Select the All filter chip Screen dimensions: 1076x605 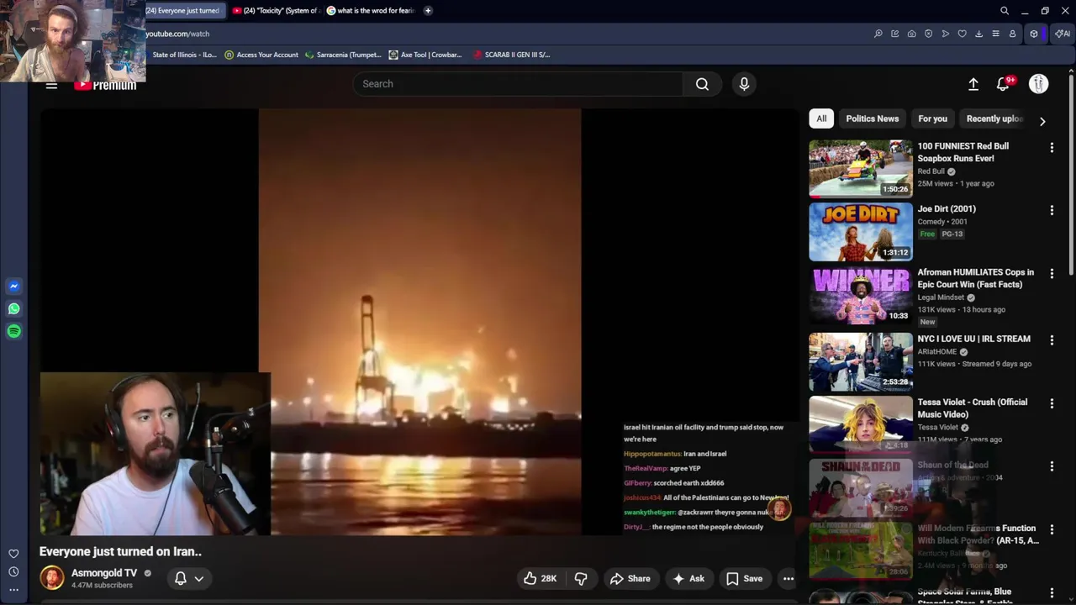click(x=821, y=118)
